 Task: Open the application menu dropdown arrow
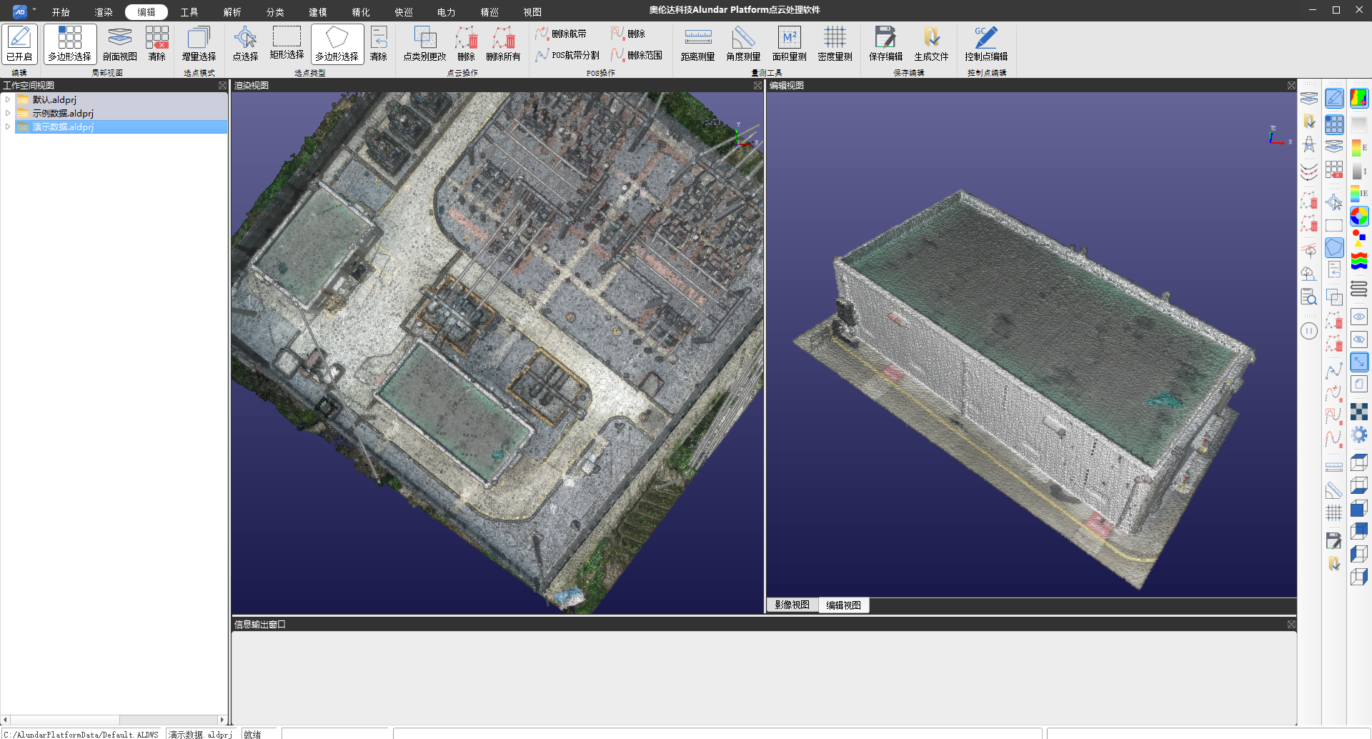[x=34, y=10]
